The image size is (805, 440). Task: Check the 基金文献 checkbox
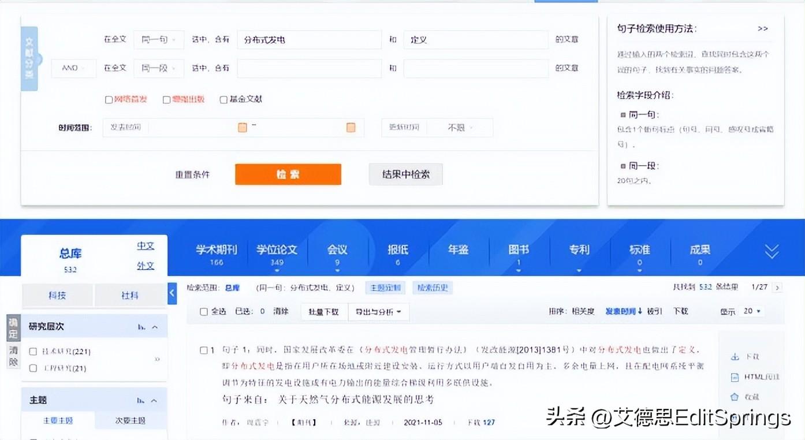(x=223, y=99)
